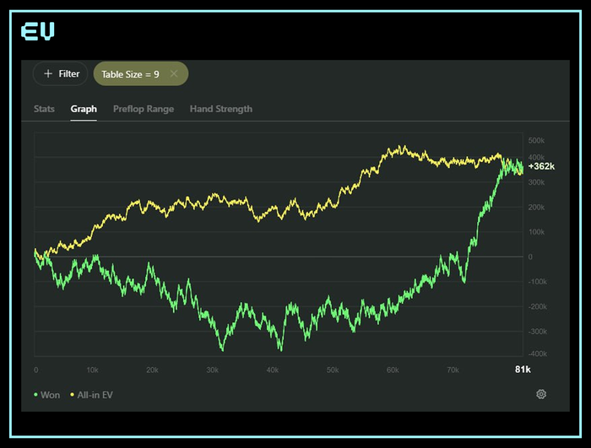Add a new Filter
The width and height of the screenshot is (591, 448).
(x=61, y=73)
